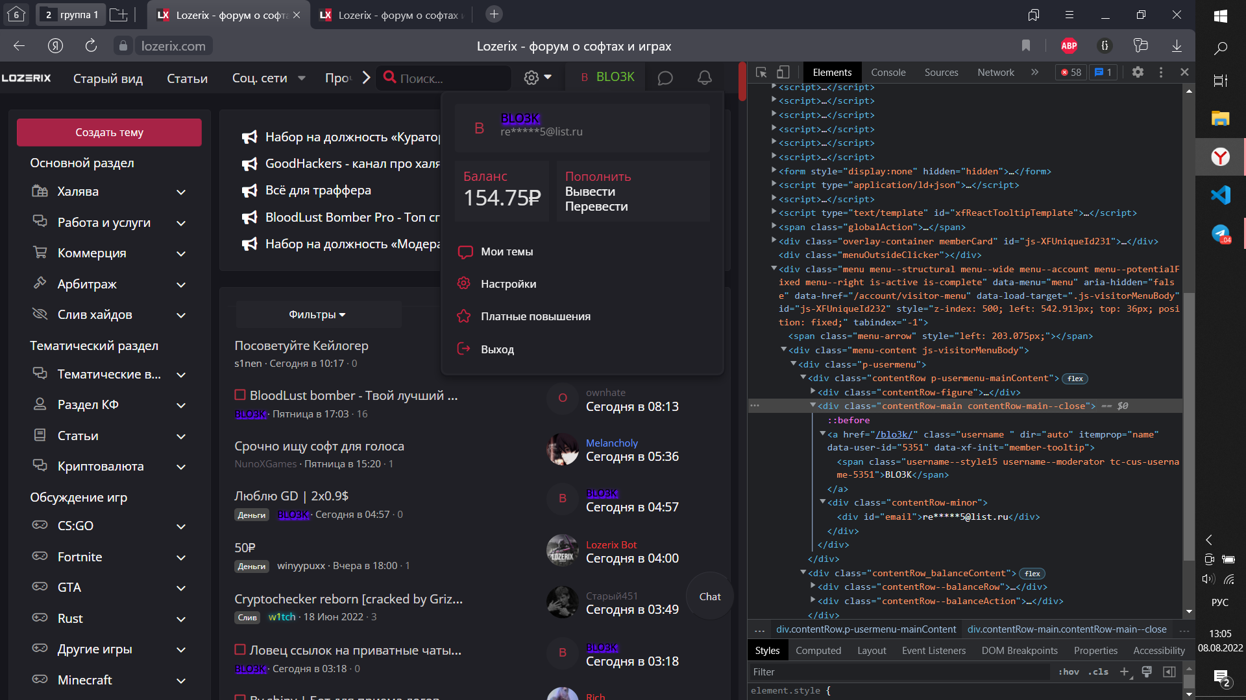This screenshot has width=1246, height=700.
Task: Open Windows notification center
Action: [x=1221, y=677]
